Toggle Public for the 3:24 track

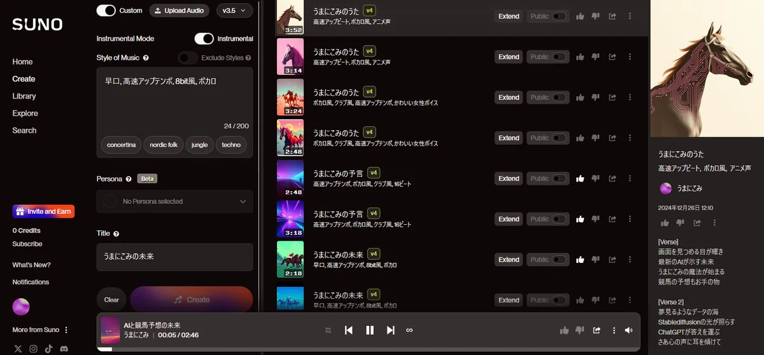pyautogui.click(x=559, y=98)
